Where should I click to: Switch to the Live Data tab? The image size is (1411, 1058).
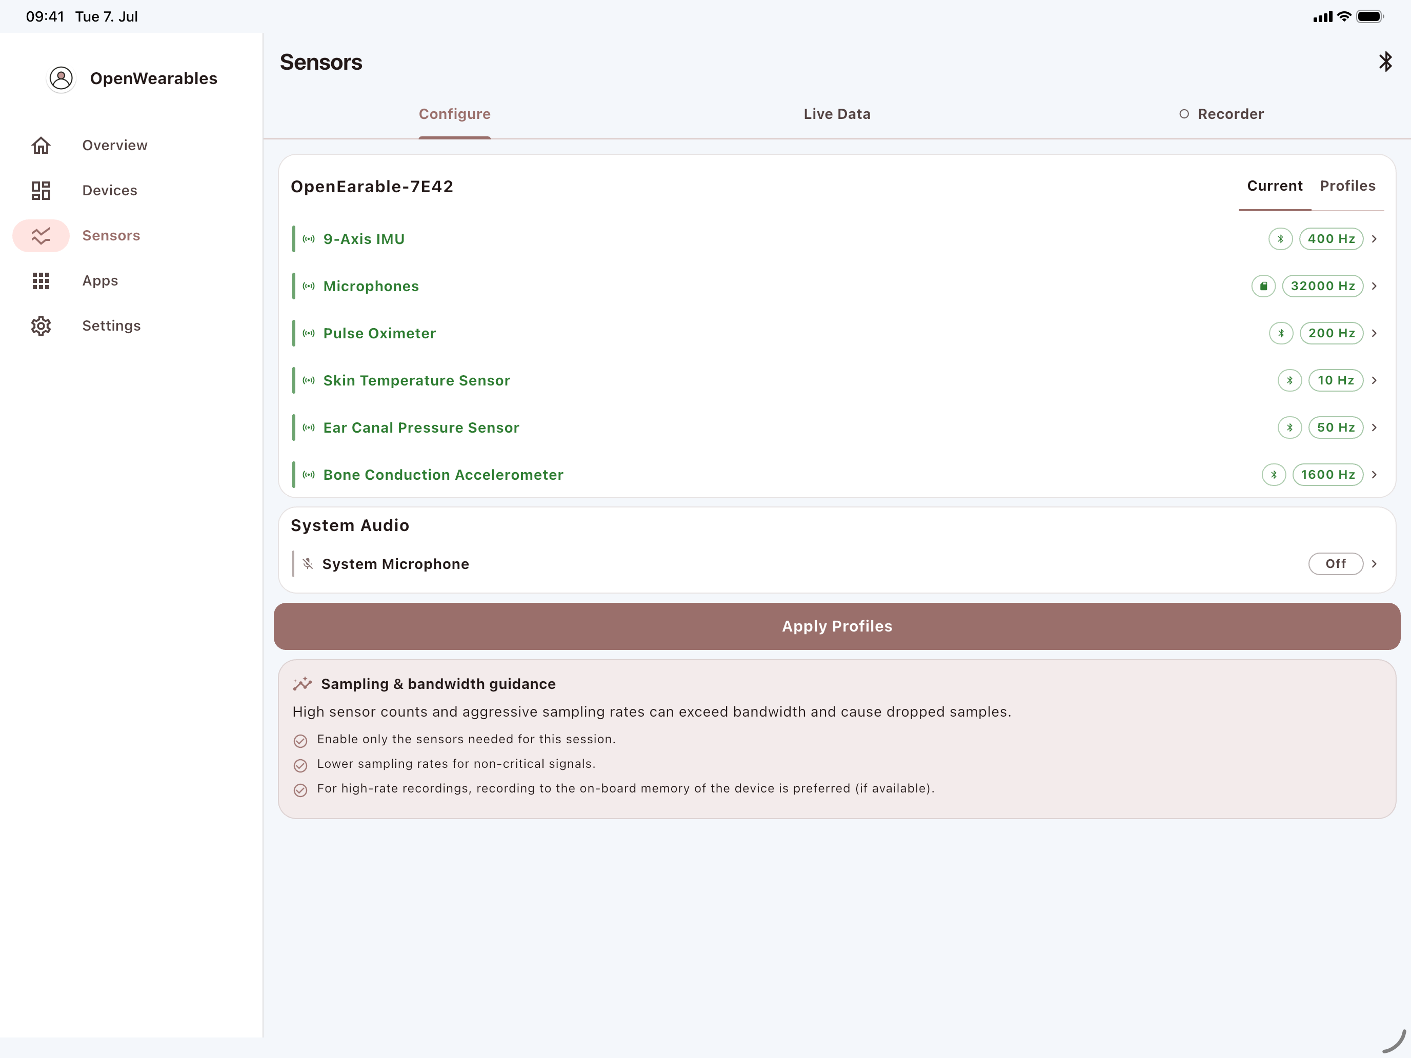(837, 114)
